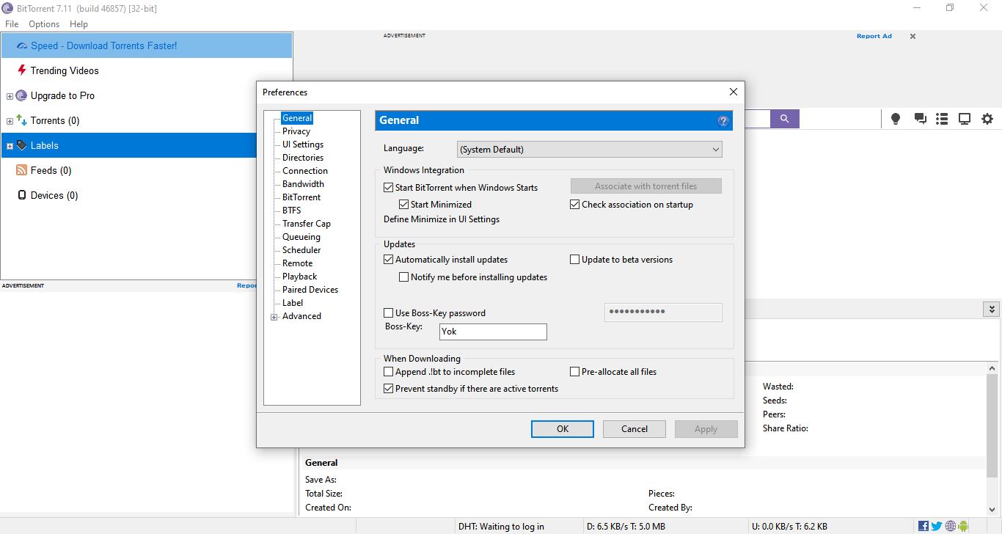Enable Update to beta versions
The image size is (1002, 534).
[575, 260]
